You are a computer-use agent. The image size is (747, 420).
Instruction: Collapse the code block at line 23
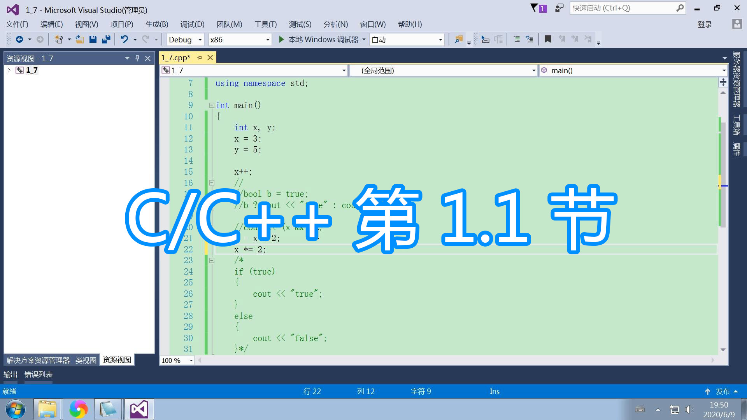[x=212, y=260]
